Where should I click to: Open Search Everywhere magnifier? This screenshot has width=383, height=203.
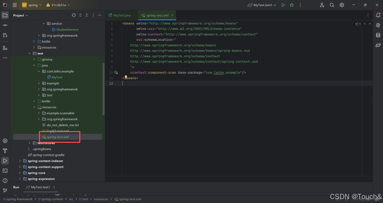(332, 5)
